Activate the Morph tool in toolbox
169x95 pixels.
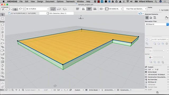pos(2,65)
